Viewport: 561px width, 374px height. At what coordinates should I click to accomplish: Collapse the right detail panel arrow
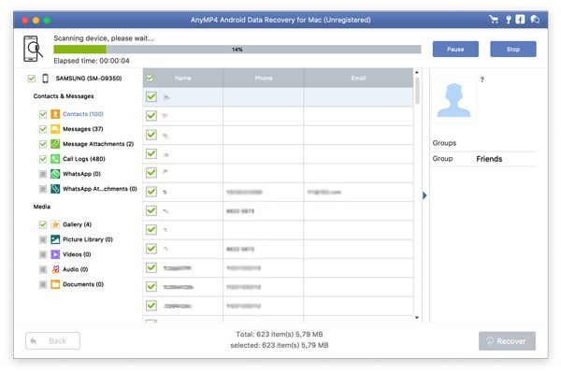tap(425, 195)
